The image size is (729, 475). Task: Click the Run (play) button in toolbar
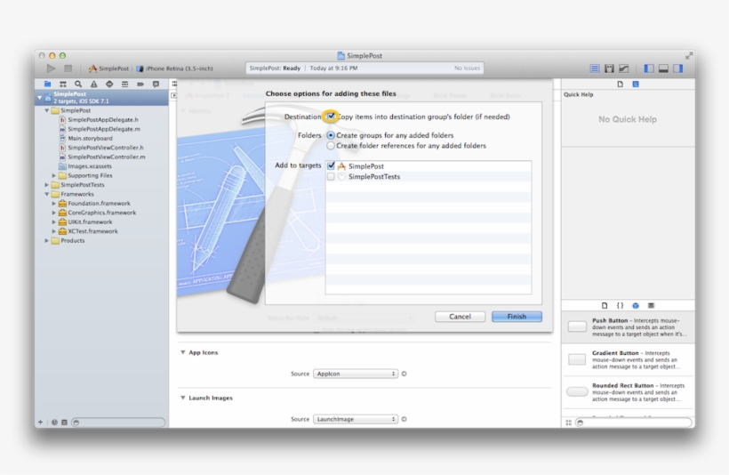51,68
